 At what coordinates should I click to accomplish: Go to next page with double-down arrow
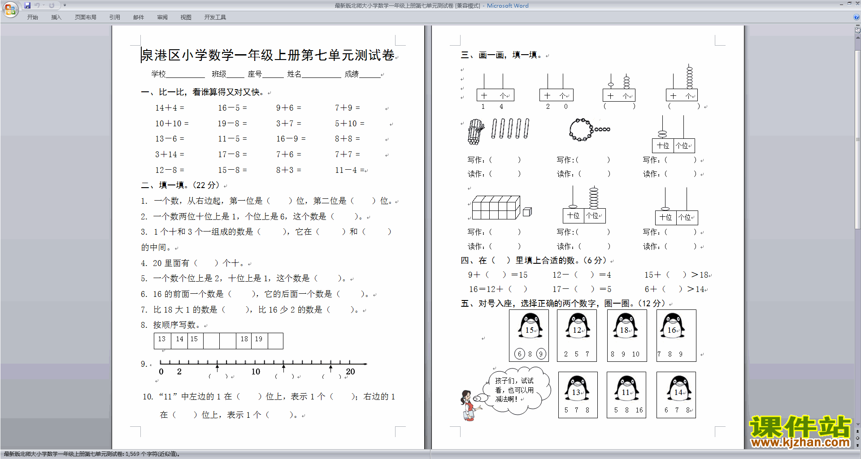pos(857,445)
